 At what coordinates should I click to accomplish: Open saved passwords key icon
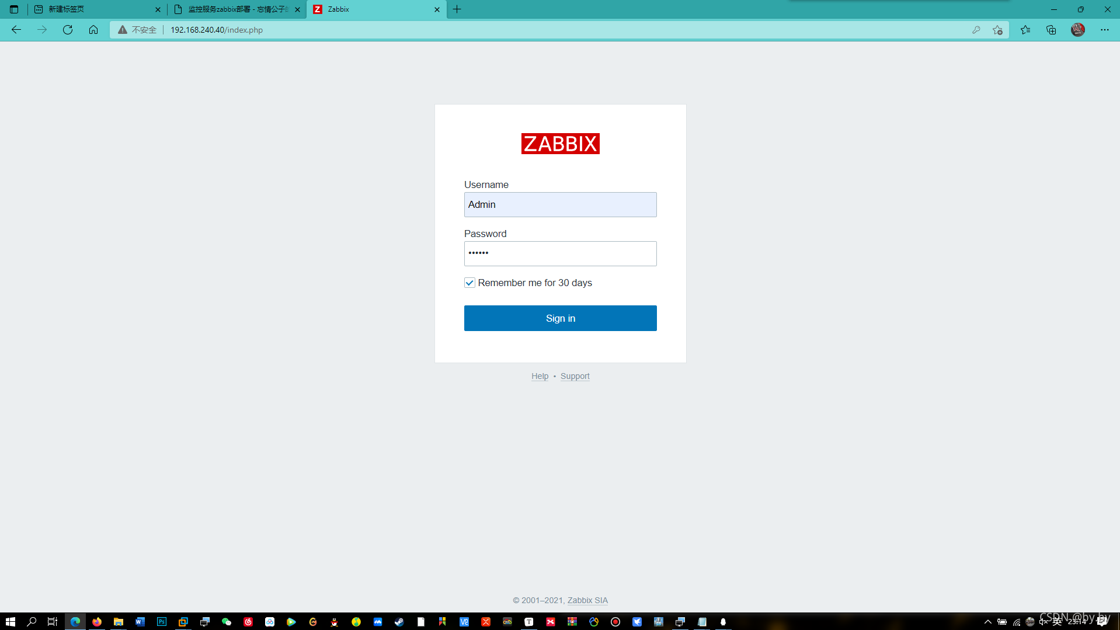click(976, 30)
